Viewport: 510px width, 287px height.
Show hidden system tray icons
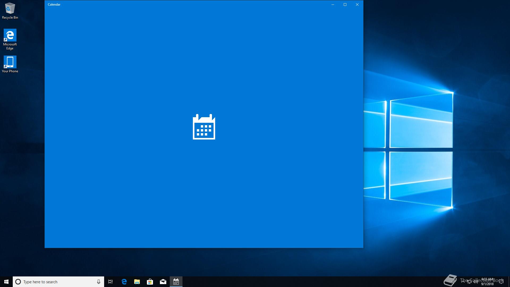463,282
